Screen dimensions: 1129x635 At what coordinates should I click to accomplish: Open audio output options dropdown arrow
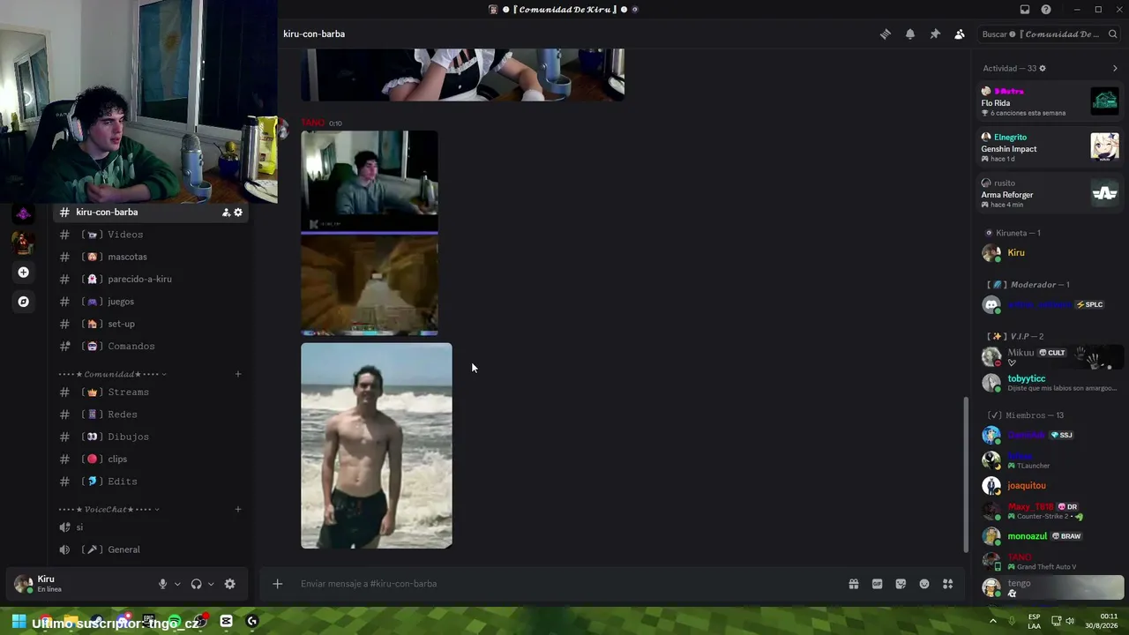point(211,584)
